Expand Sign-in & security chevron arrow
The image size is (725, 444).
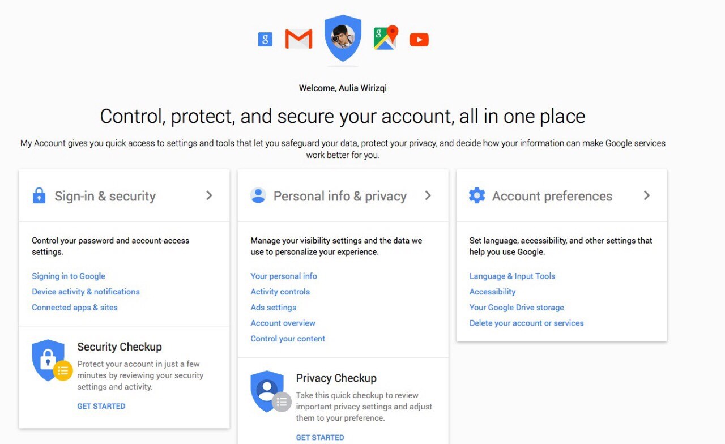click(x=209, y=195)
